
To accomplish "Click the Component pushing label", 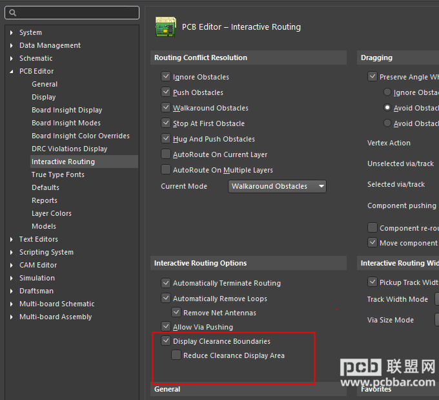I will point(402,205).
